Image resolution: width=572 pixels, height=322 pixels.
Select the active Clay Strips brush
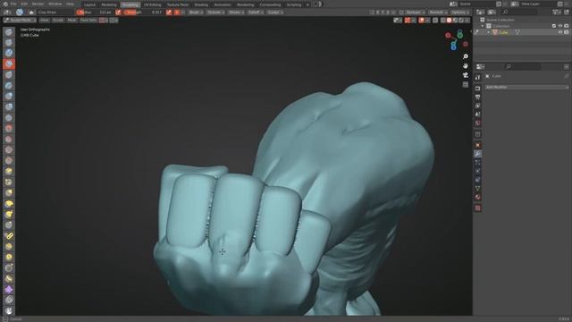tap(9, 64)
